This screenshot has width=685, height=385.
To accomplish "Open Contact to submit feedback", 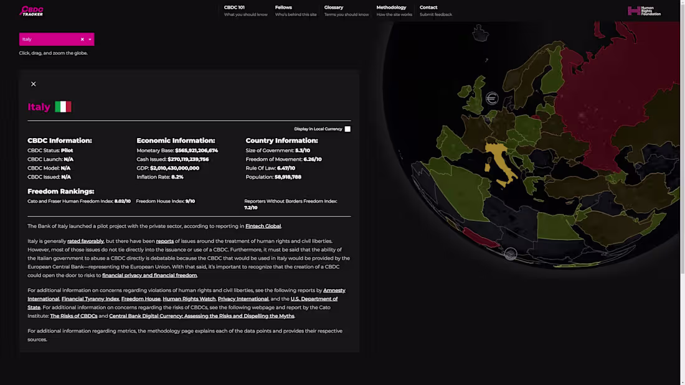I will pyautogui.click(x=428, y=7).
